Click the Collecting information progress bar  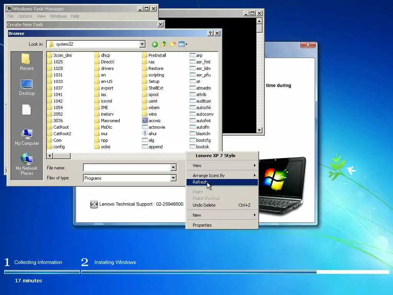[42, 272]
